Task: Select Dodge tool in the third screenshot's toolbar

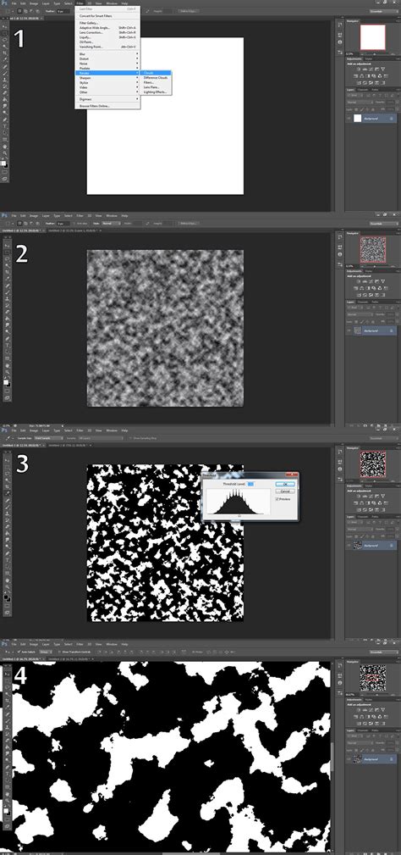Action: [7, 547]
